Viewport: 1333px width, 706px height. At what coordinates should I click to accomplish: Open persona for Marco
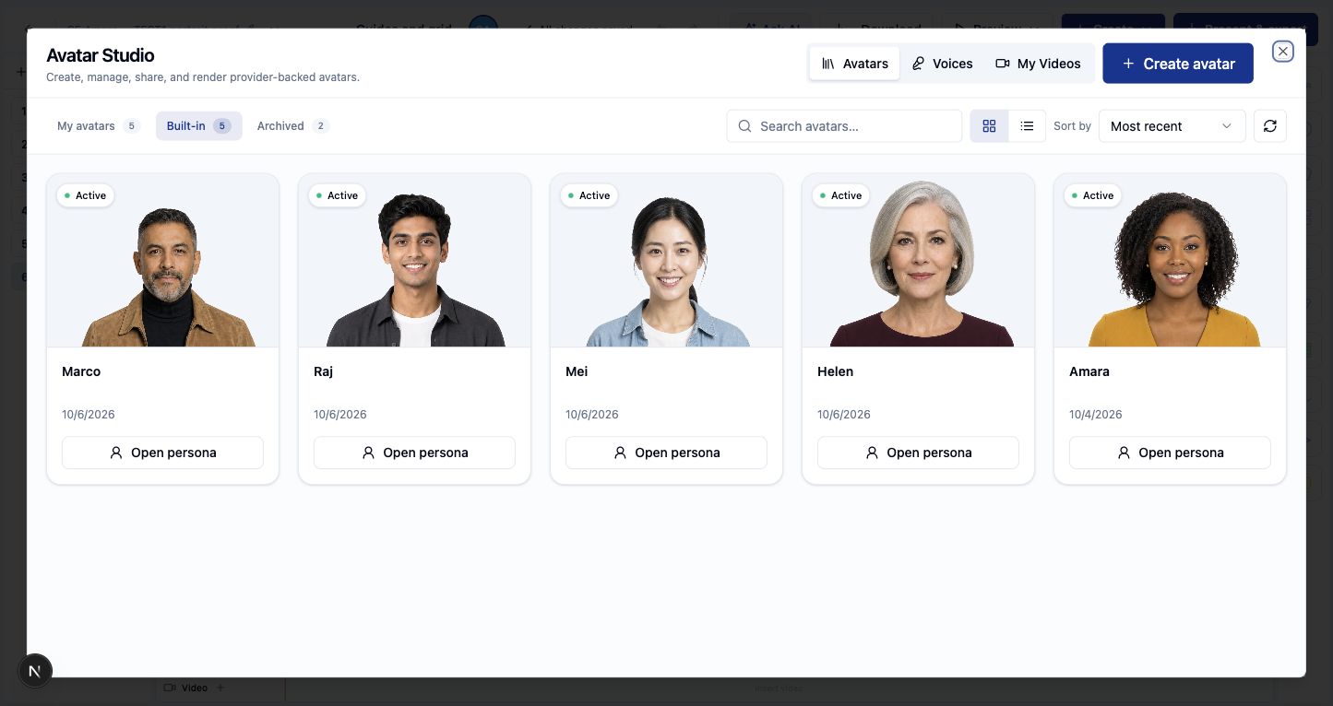point(162,453)
